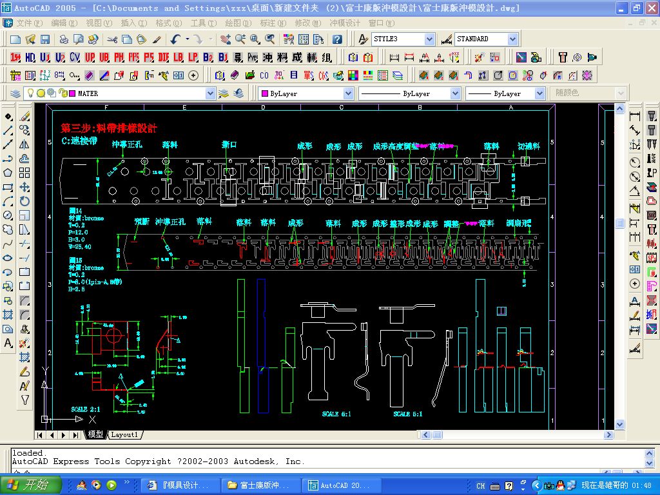Viewport: 660px width, 495px height.
Task: Choose the Radius Dimension tool
Action: (635, 162)
